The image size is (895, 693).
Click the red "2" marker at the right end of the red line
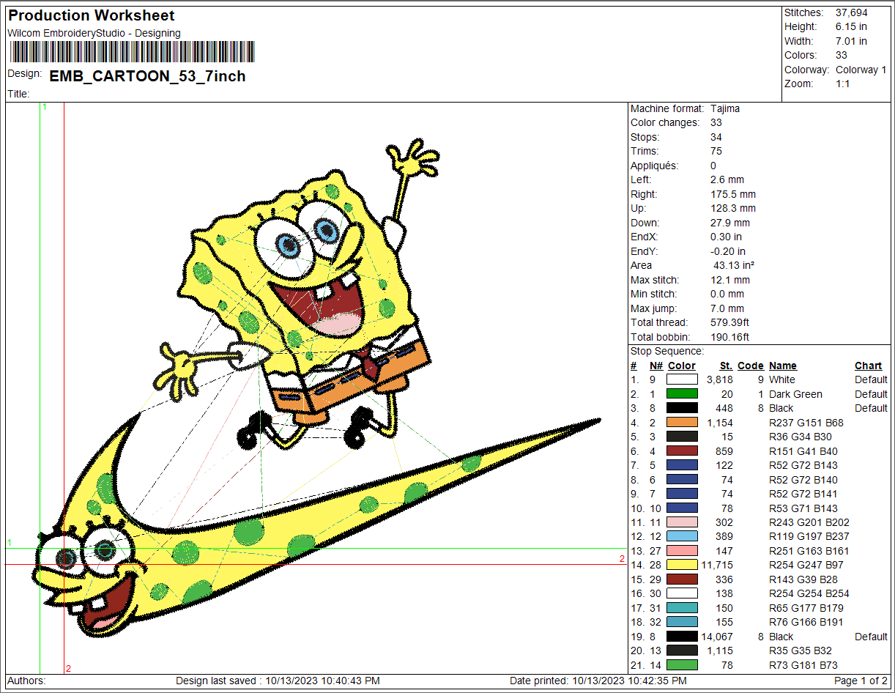pyautogui.click(x=622, y=559)
